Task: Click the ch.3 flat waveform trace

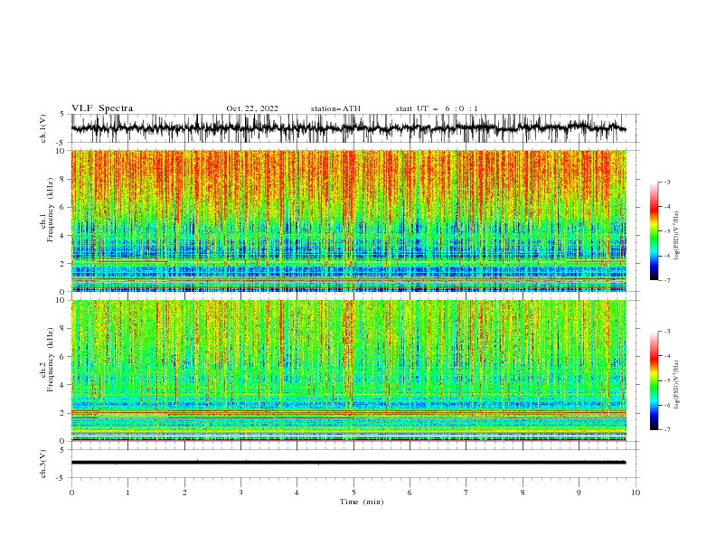Action: pyautogui.click(x=348, y=463)
